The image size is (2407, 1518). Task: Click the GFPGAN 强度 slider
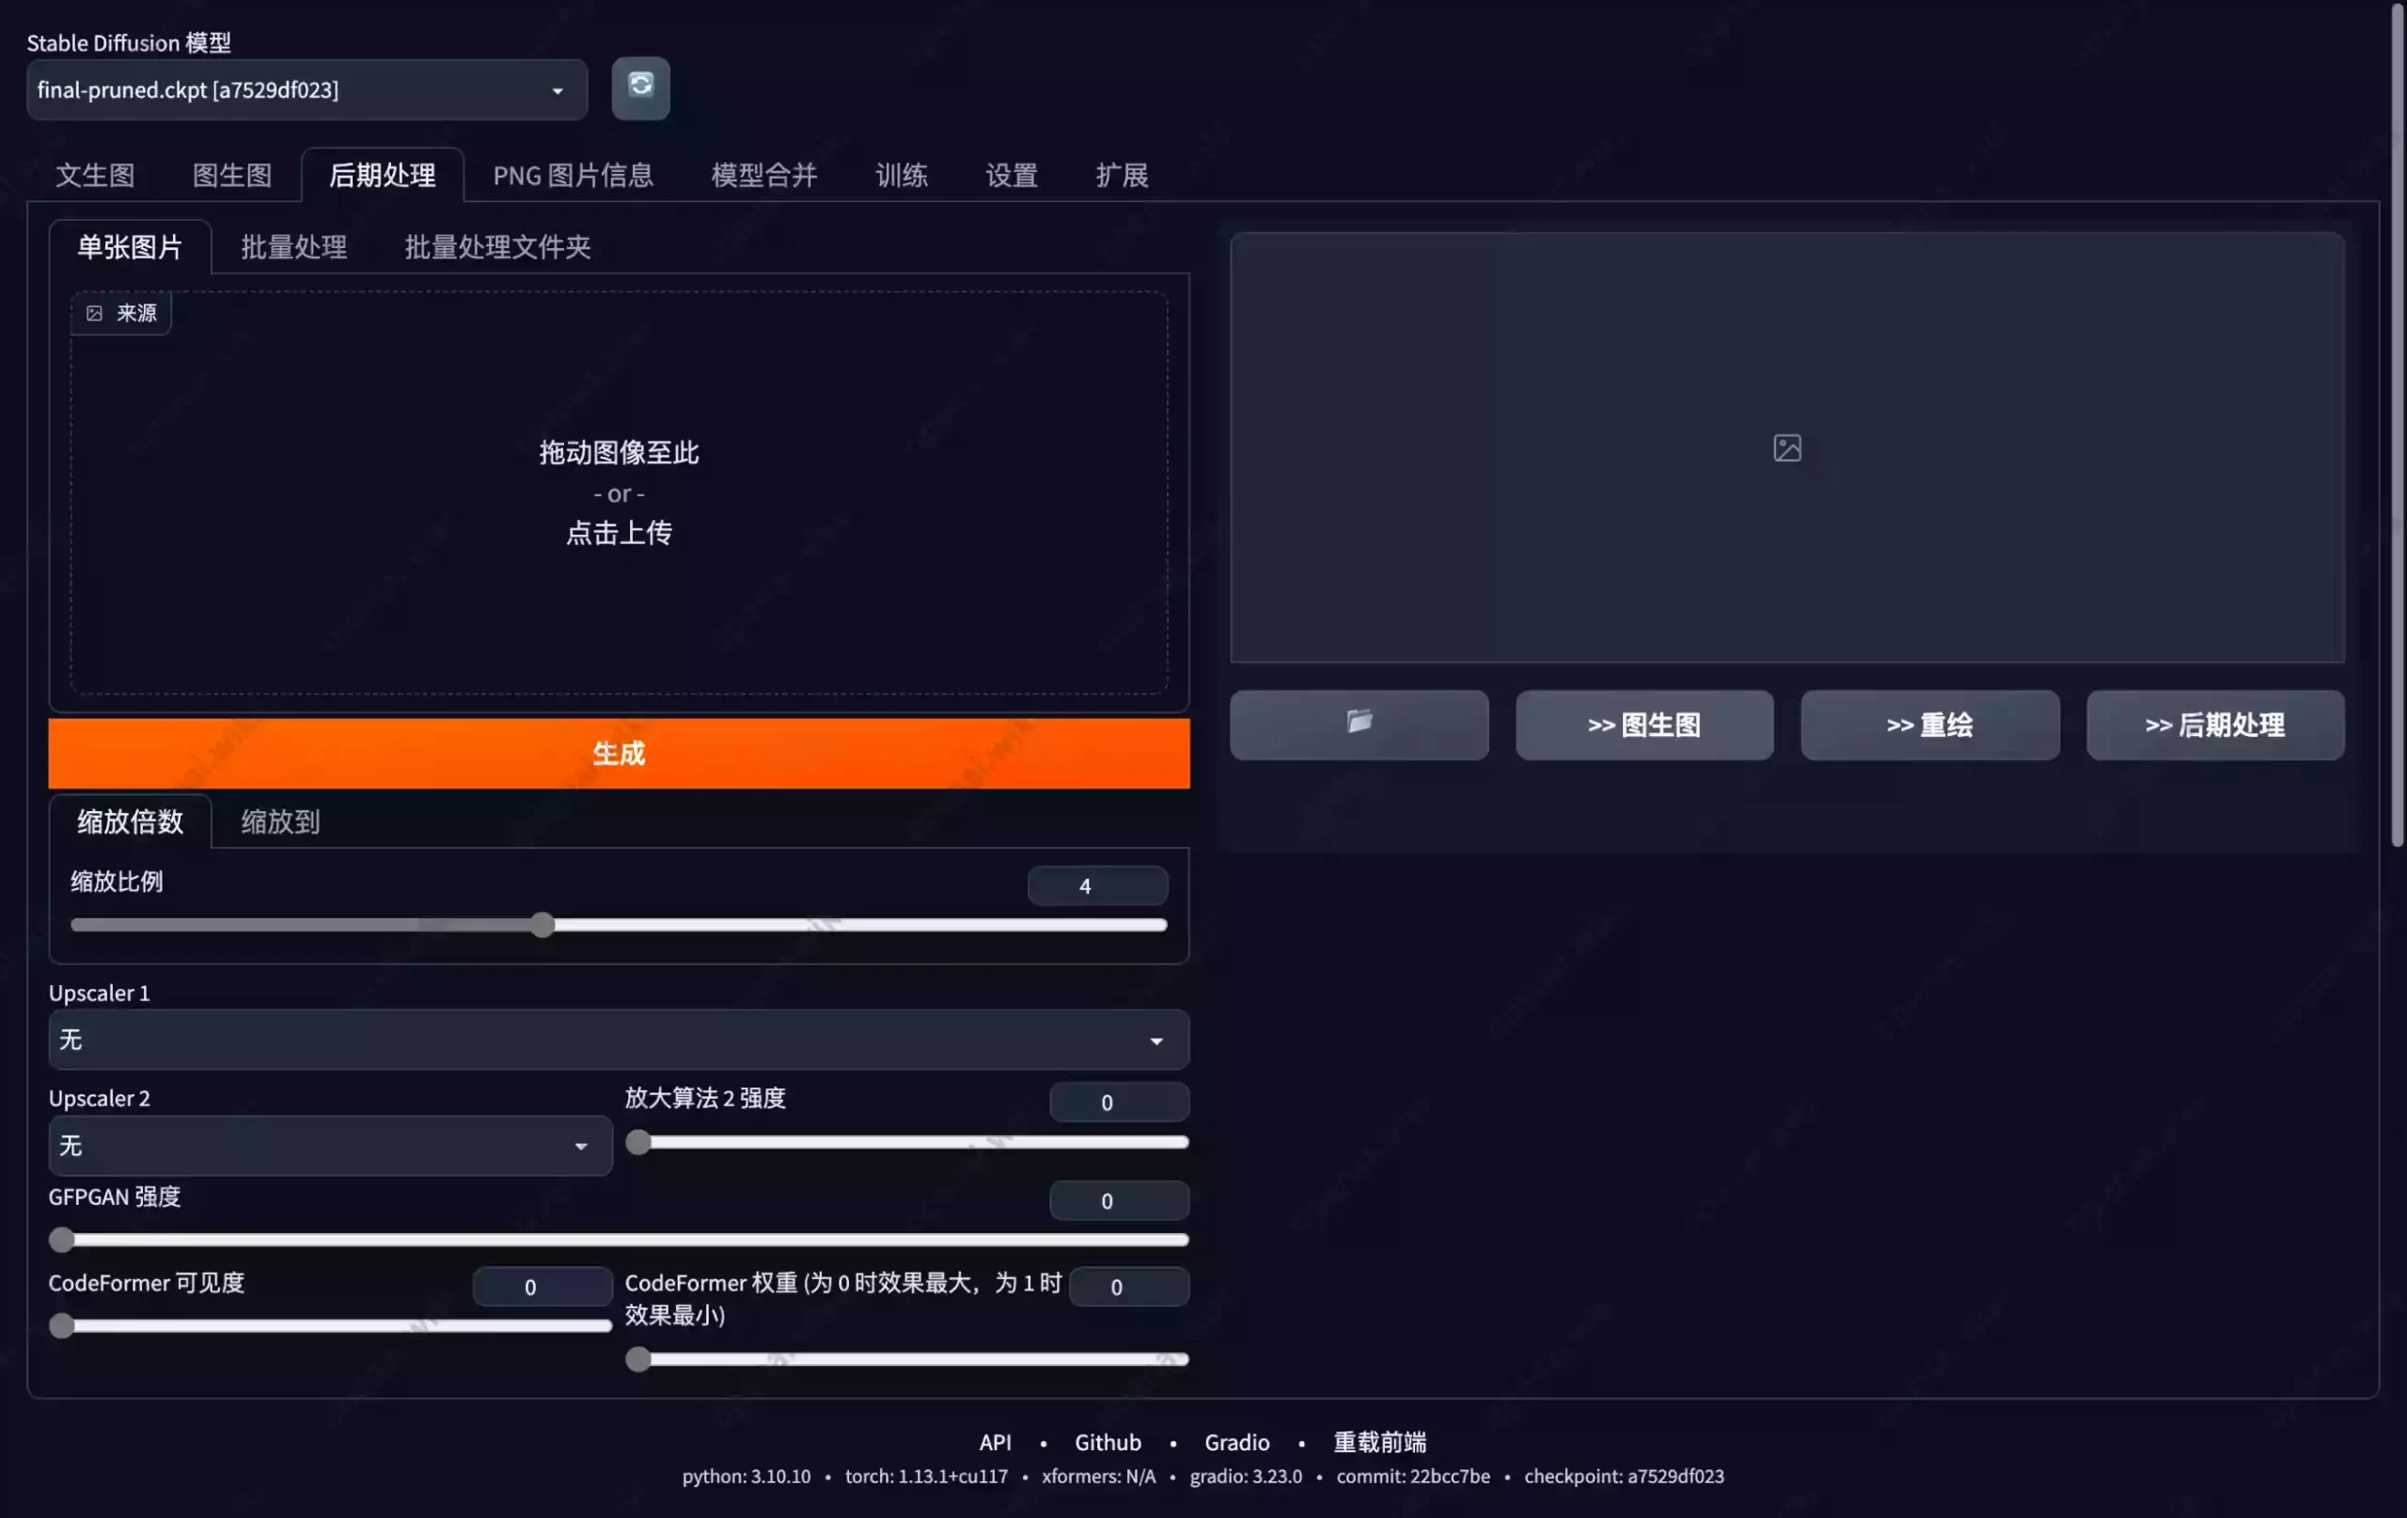(619, 1239)
